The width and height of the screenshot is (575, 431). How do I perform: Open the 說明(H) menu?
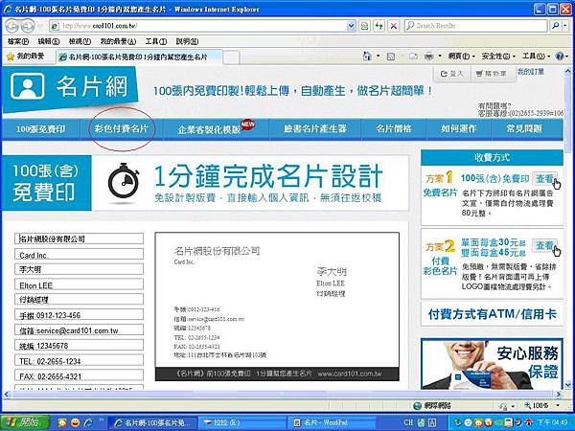coord(187,41)
